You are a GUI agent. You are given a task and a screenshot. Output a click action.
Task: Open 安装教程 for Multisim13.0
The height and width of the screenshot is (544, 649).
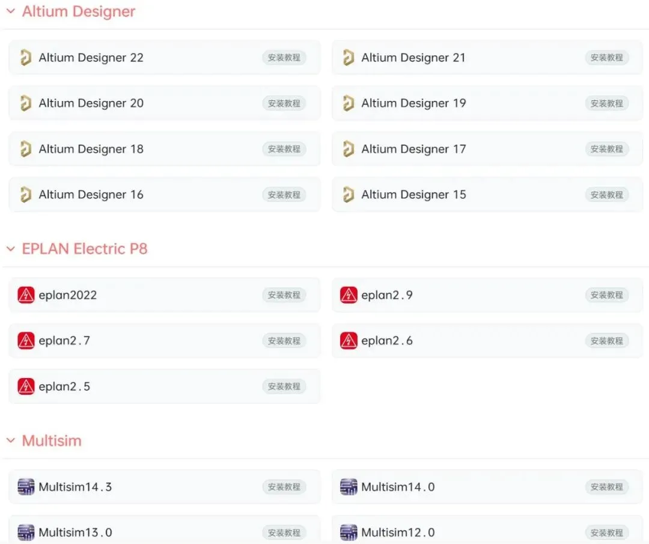(x=284, y=533)
